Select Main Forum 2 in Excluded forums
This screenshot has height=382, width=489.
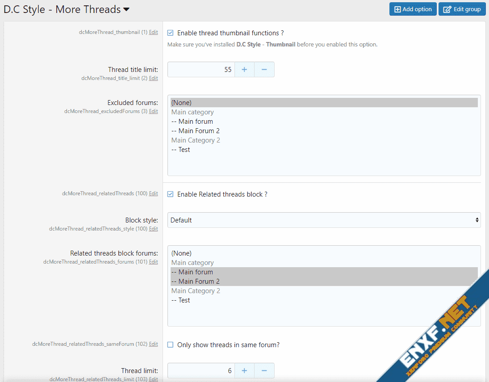tap(196, 131)
